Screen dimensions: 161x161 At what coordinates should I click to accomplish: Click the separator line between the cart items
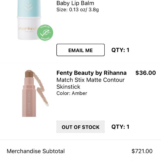(80, 63)
